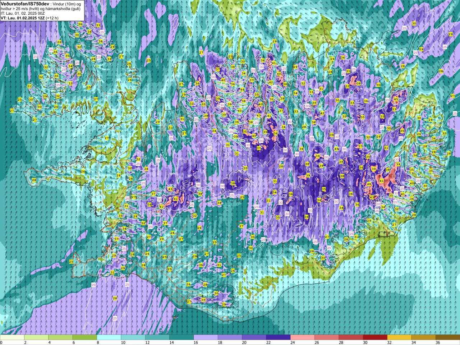Click the 16–18 m/s lavender legend swatch
Screen dimensions: 460x345
point(206,337)
